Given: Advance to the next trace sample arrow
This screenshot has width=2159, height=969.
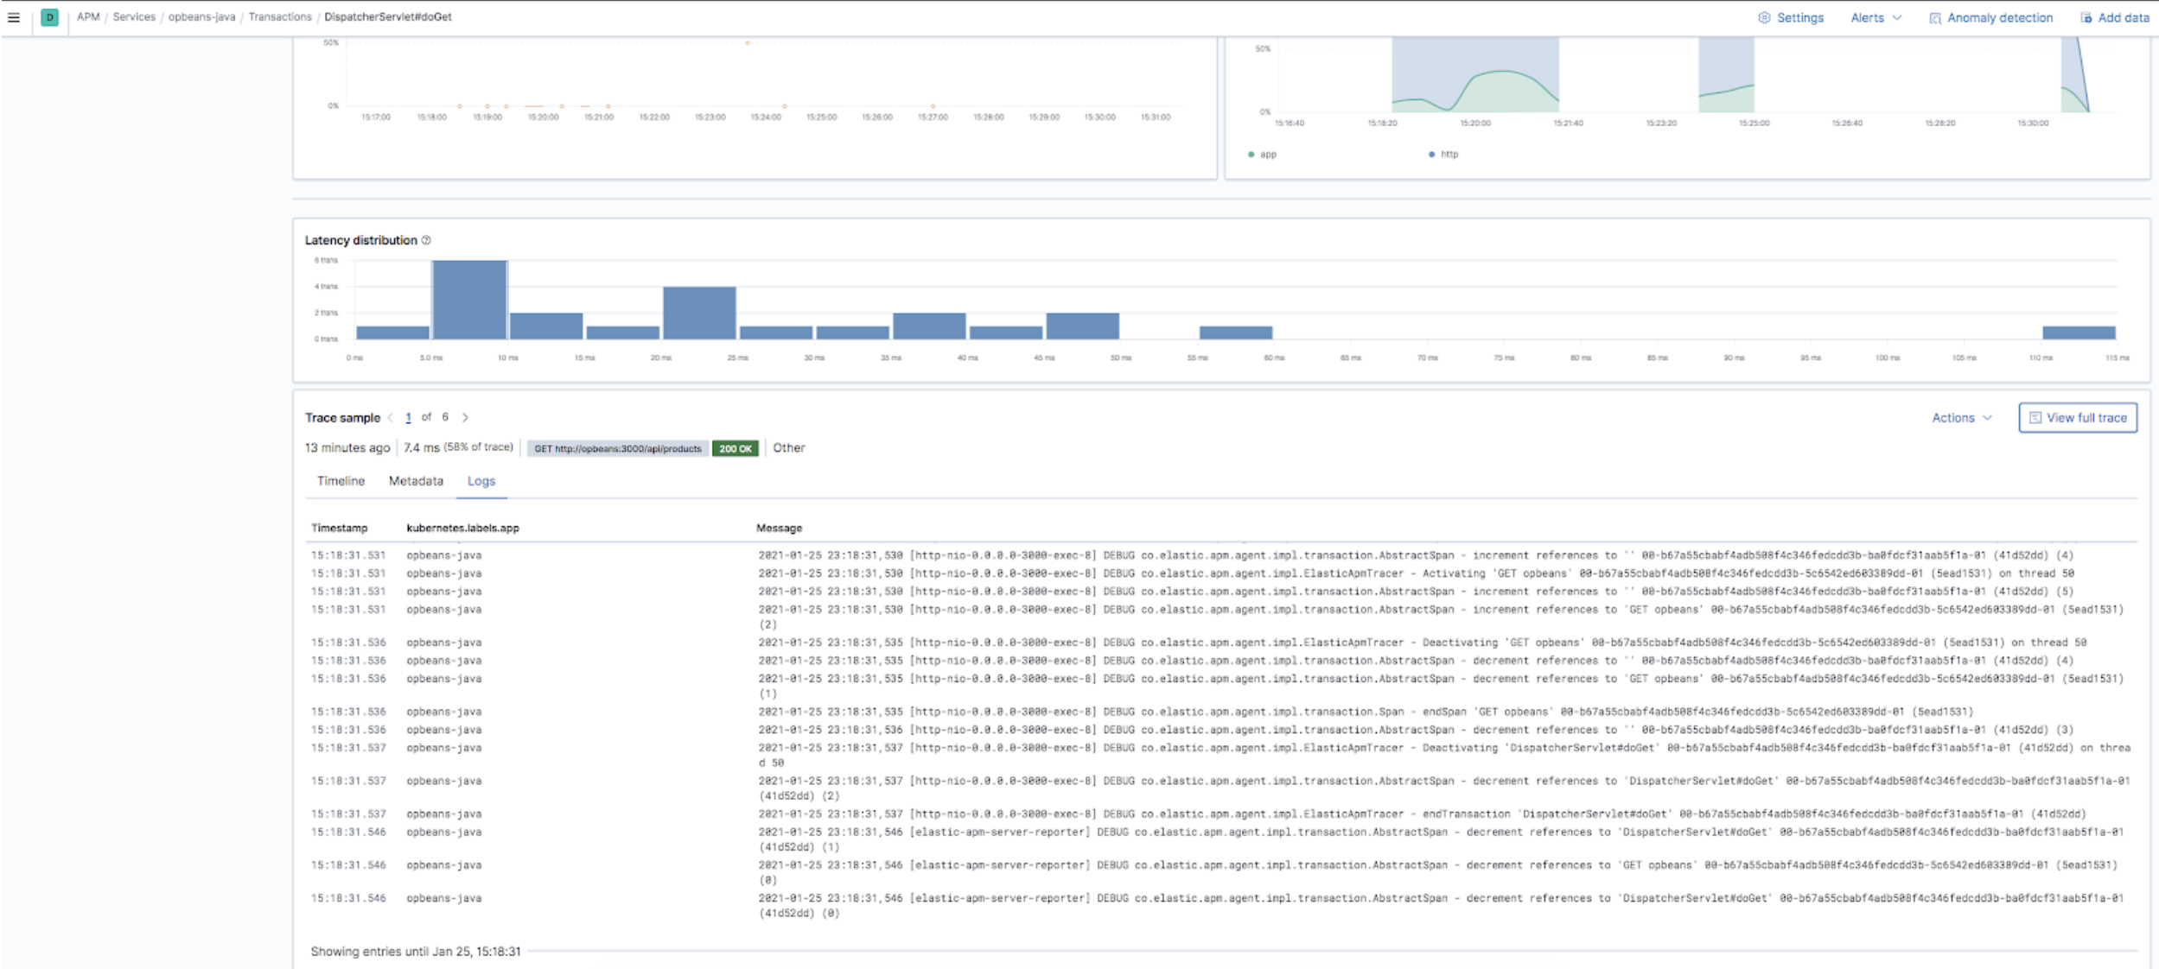Looking at the screenshot, I should 465,417.
